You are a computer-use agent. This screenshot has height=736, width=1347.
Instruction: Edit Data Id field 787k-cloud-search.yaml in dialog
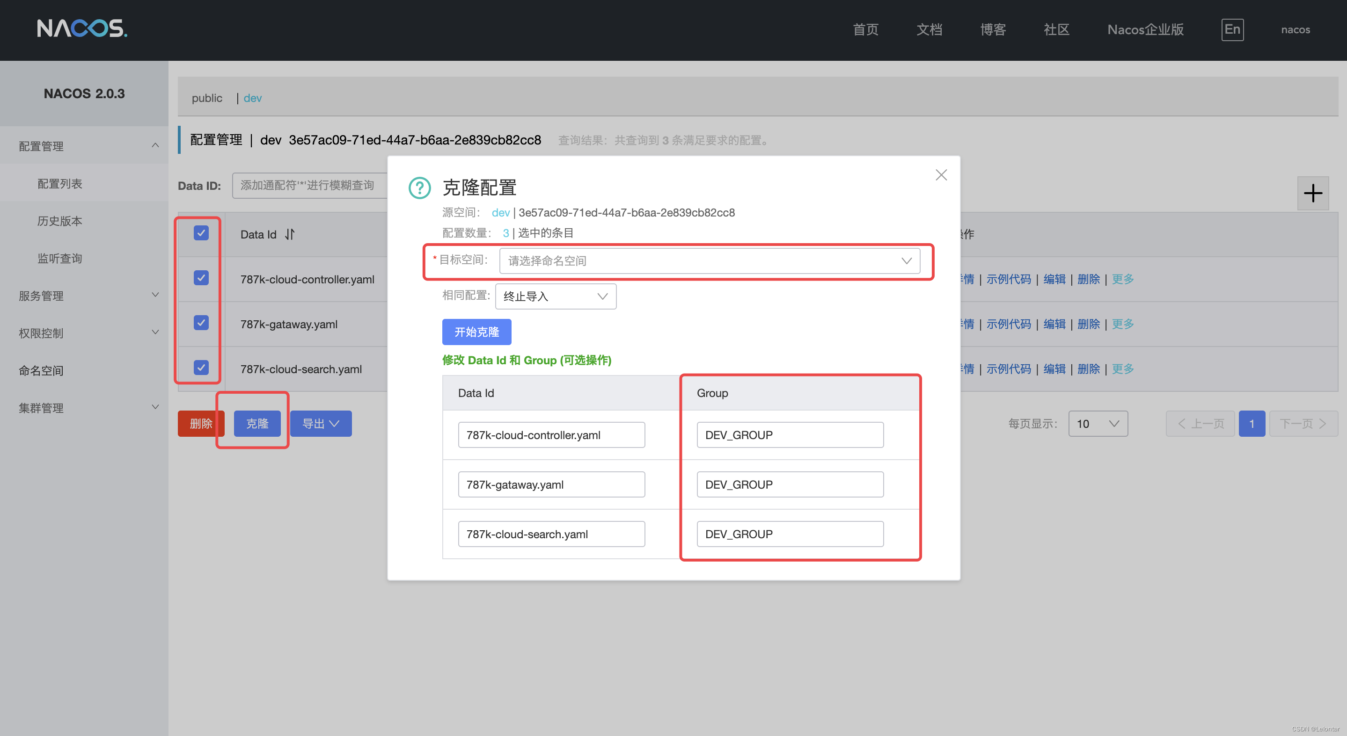coord(551,534)
